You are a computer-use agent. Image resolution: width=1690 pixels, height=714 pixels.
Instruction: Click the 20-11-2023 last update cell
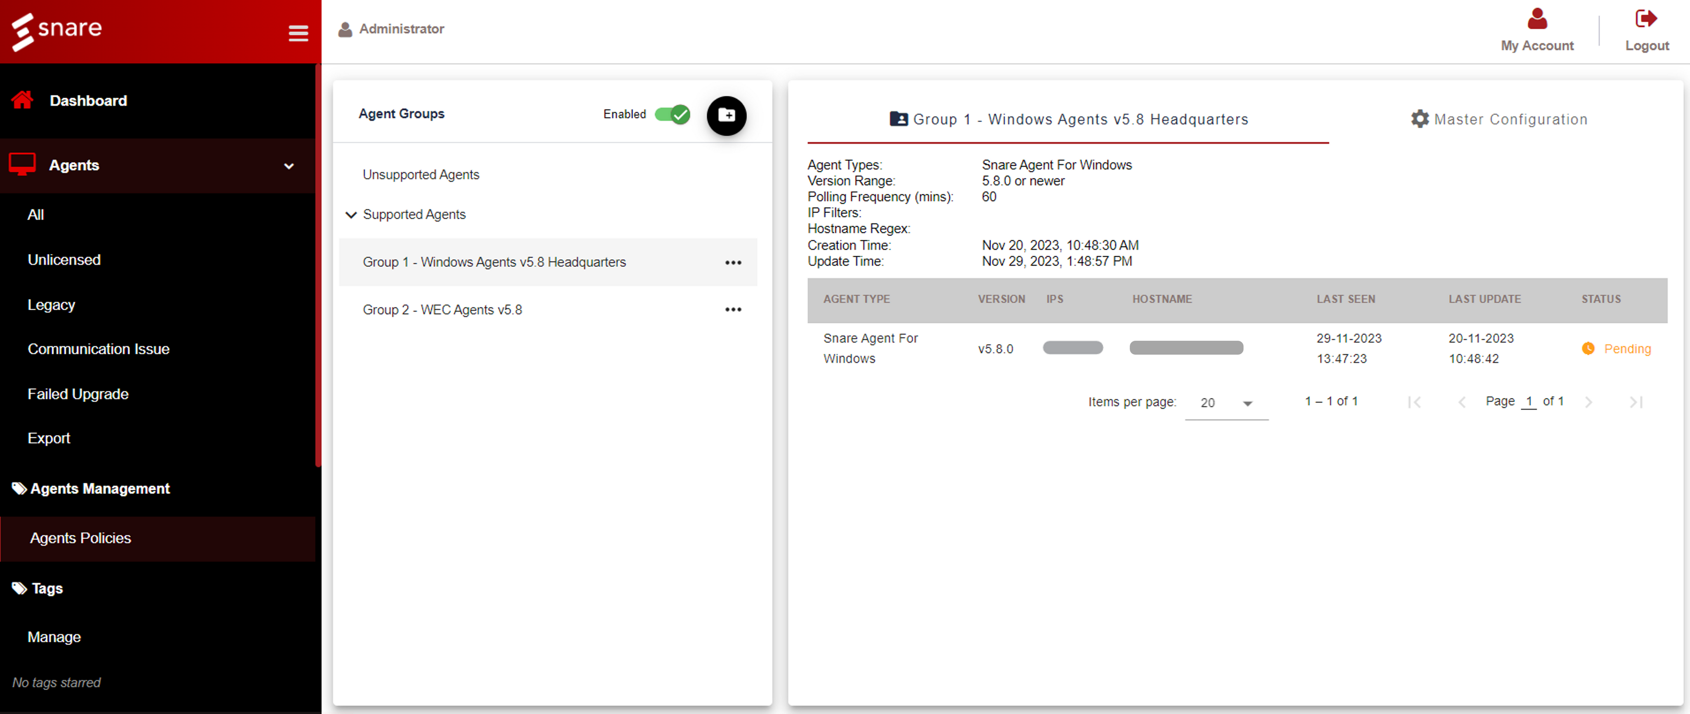1481,348
